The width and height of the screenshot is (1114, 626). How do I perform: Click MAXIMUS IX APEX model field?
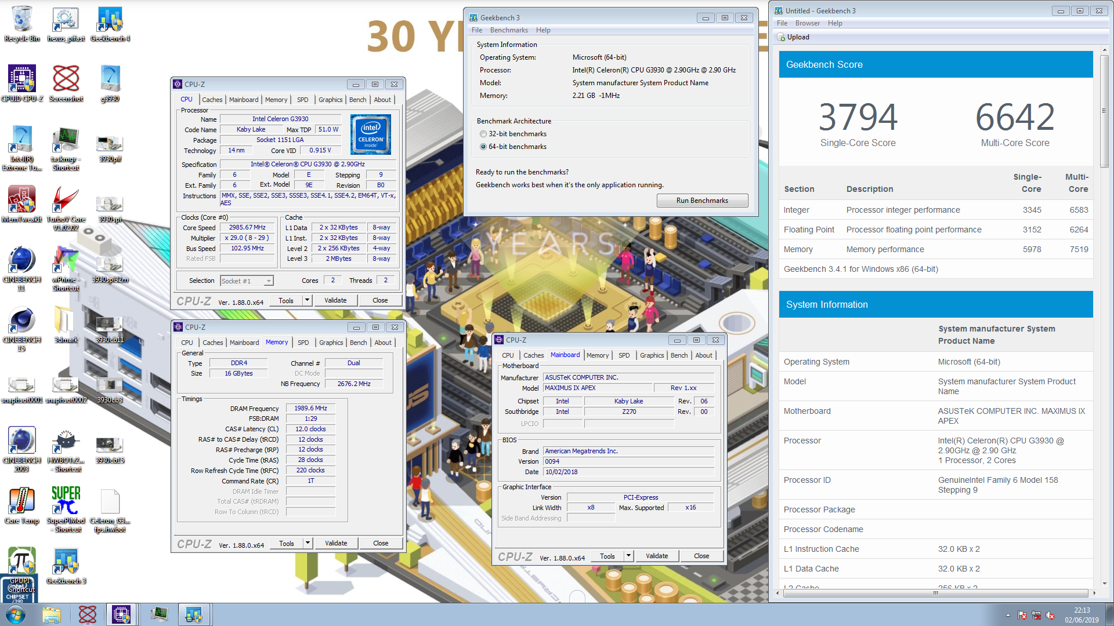(x=597, y=388)
